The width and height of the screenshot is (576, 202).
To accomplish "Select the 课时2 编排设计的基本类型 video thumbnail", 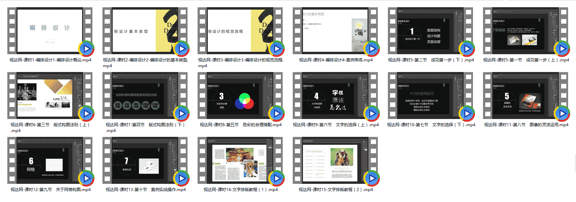I will click(x=145, y=31).
